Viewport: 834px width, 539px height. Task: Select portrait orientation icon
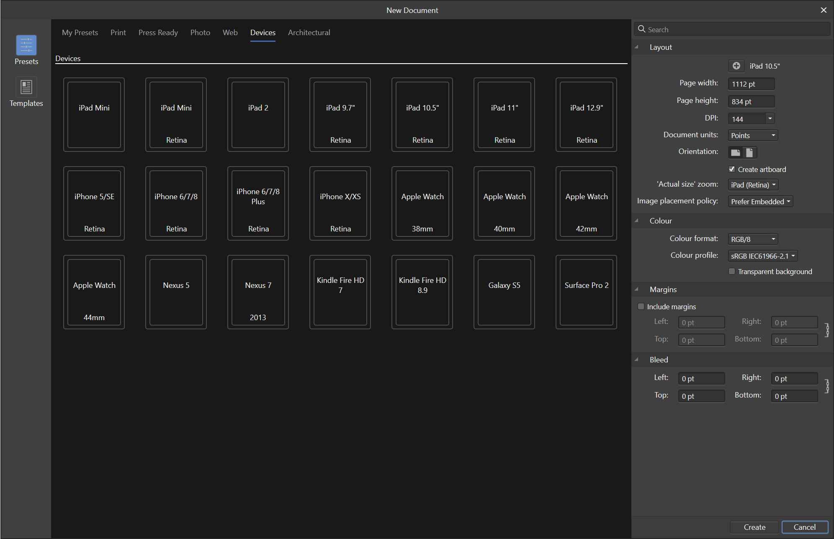749,152
